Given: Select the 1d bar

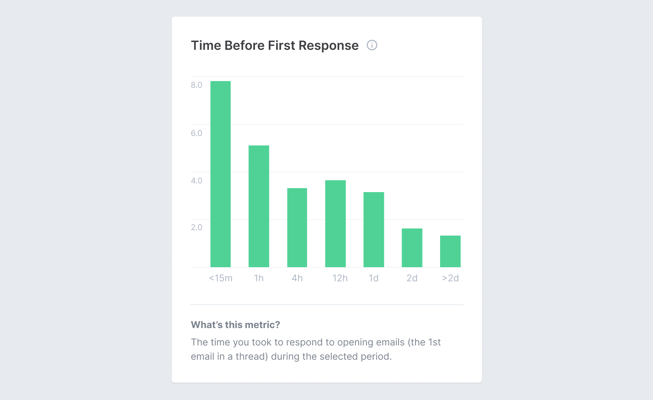Looking at the screenshot, I should point(374,229).
